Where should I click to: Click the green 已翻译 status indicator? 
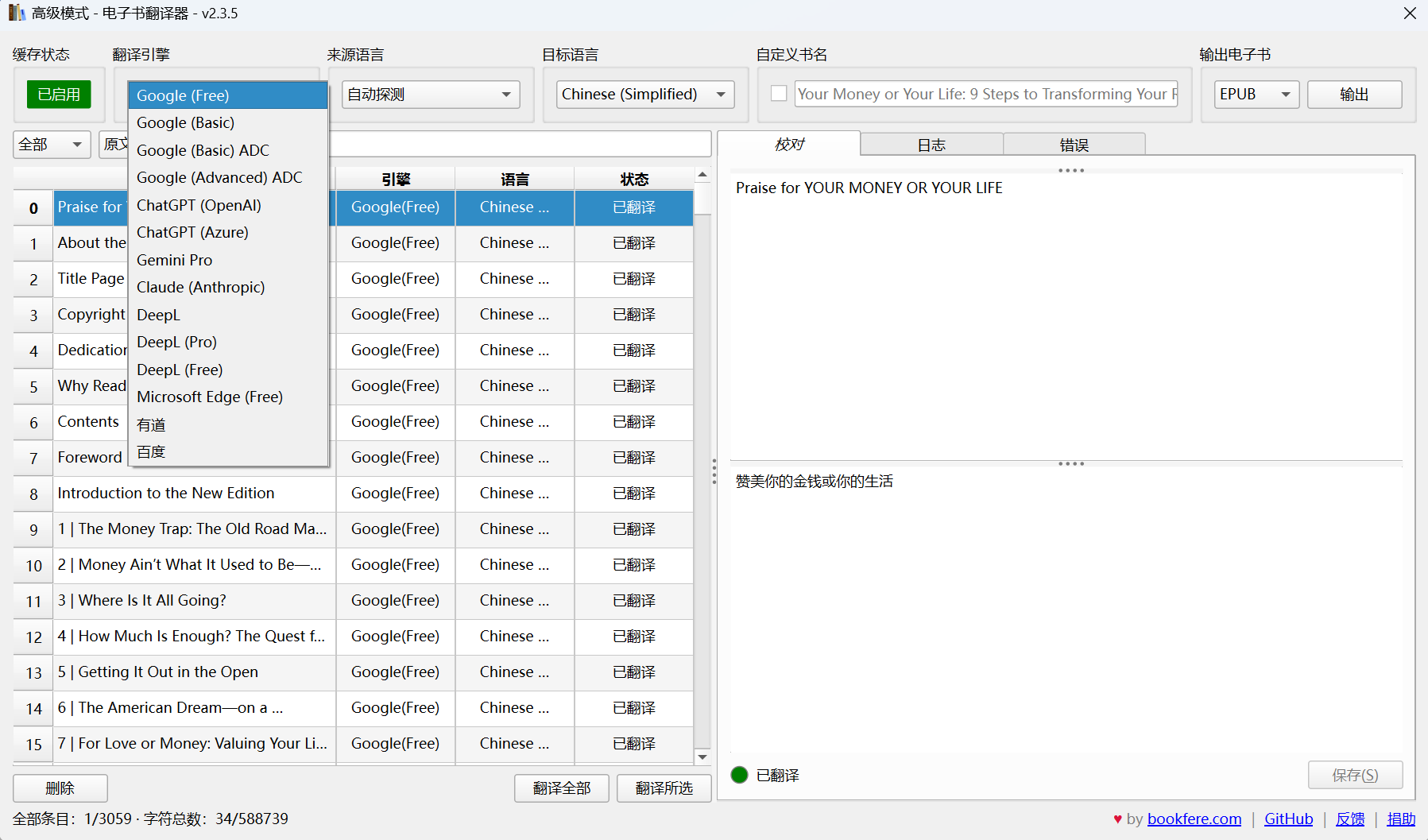(x=739, y=775)
